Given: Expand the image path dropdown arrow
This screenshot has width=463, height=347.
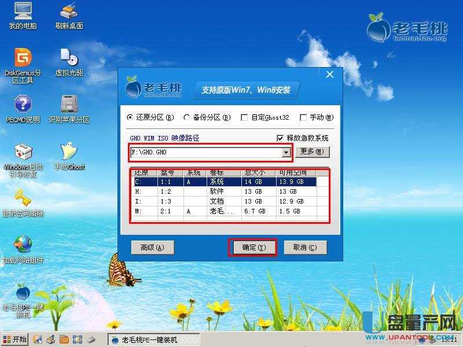Looking at the screenshot, I should (x=285, y=153).
